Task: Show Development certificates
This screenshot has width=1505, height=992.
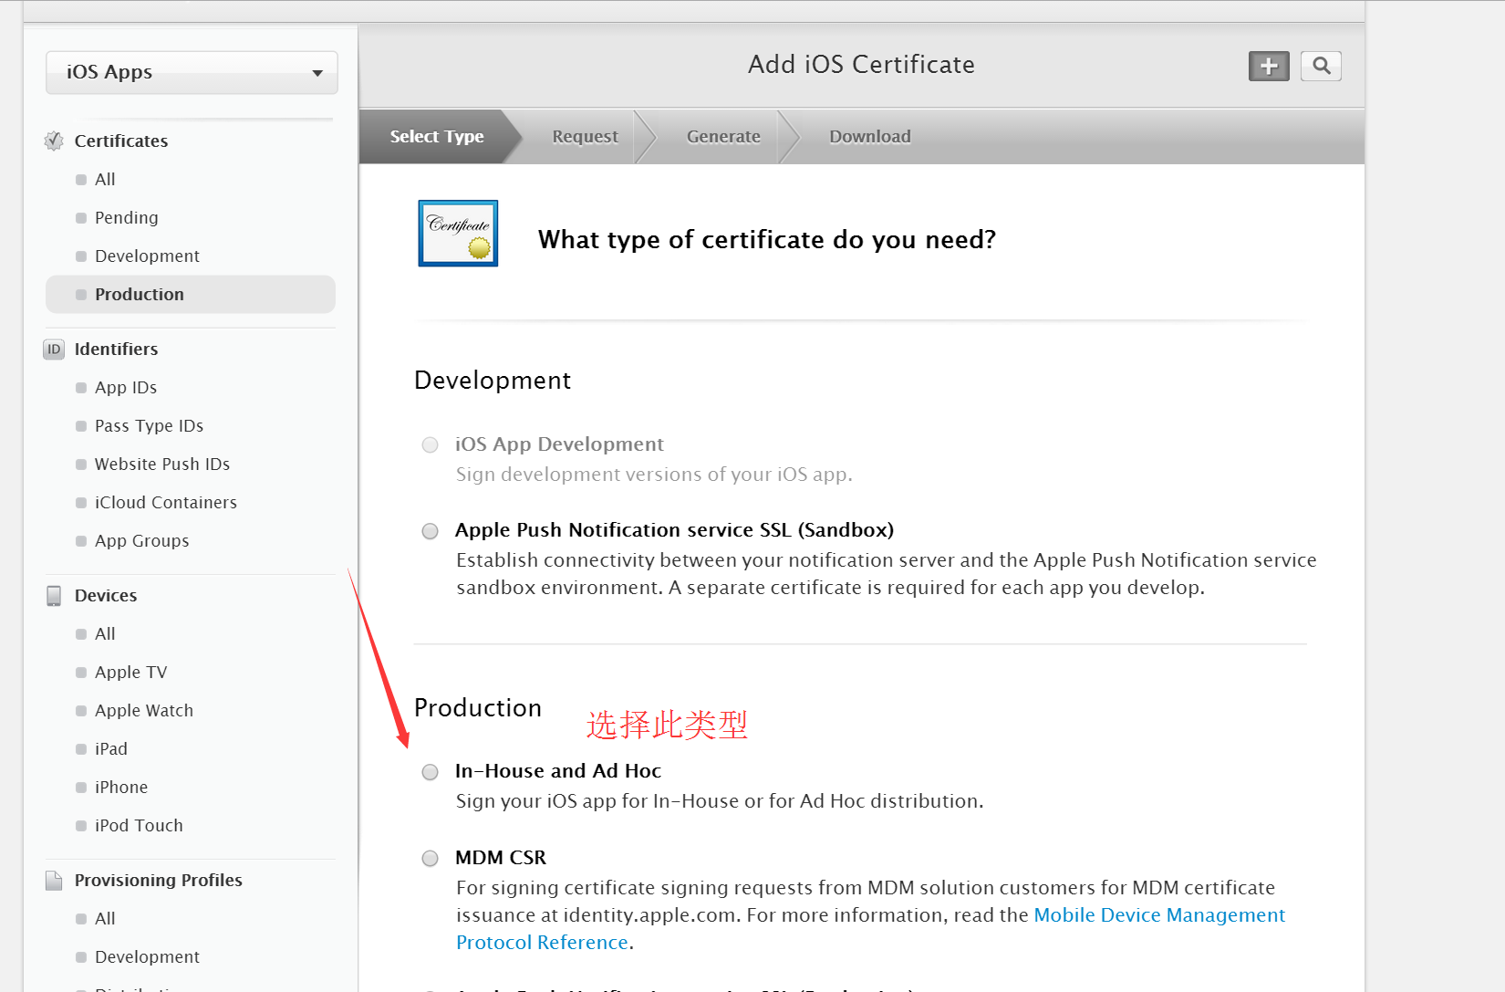Action: [147, 256]
